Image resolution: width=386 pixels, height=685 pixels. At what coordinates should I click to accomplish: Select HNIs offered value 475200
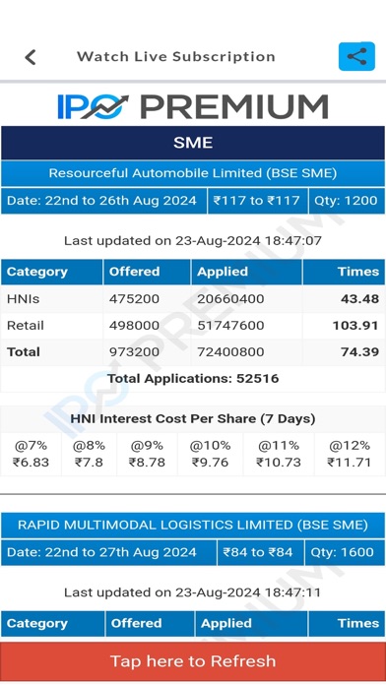tap(134, 299)
